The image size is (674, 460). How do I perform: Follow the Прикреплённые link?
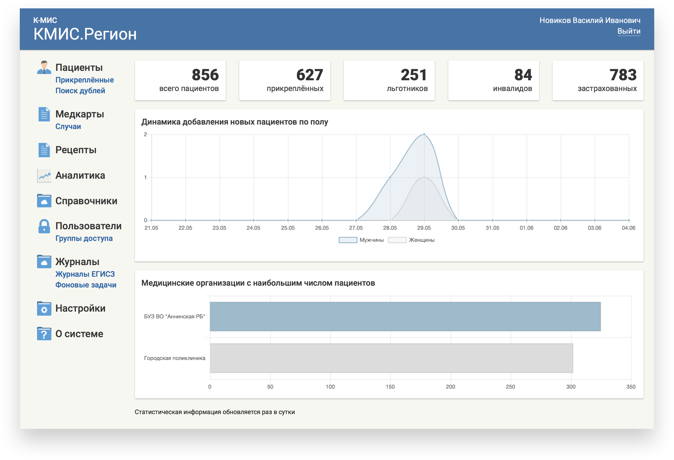pos(84,80)
